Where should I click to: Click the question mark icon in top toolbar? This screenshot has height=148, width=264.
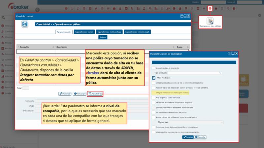(x=234, y=9)
